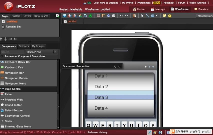Select the Page Control component
This screenshot has width=213, height=135.
pyautogui.click(x=29, y=89)
